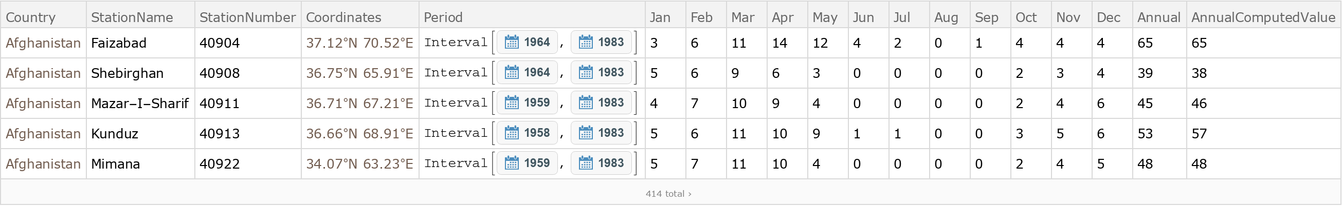
Task: Click the 1983 calendar icon in Kunduz row
Action: 586,133
